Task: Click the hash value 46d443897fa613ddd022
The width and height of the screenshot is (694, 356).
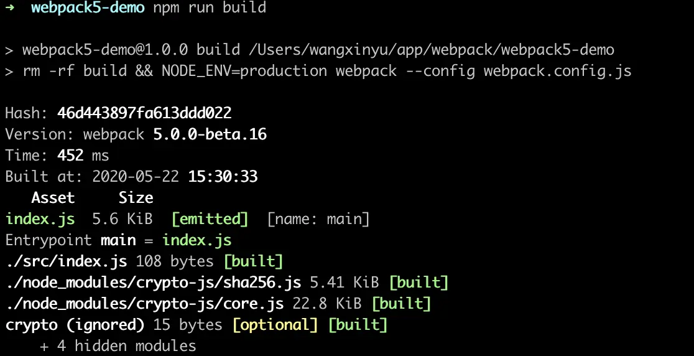Action: (144, 113)
